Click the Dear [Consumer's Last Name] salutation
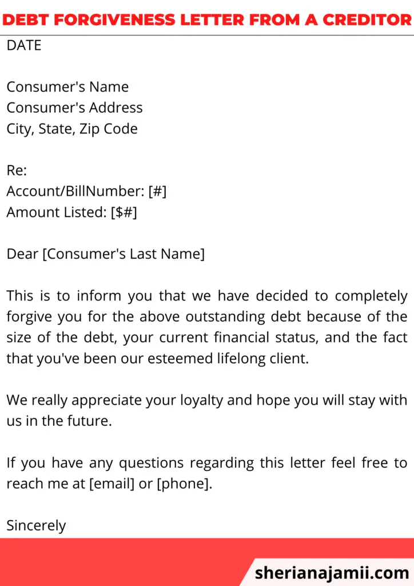Viewport: 414px width, 586px height. click(x=106, y=254)
